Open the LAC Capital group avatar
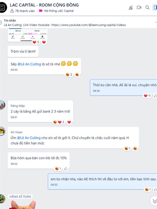 click(2, 8)
